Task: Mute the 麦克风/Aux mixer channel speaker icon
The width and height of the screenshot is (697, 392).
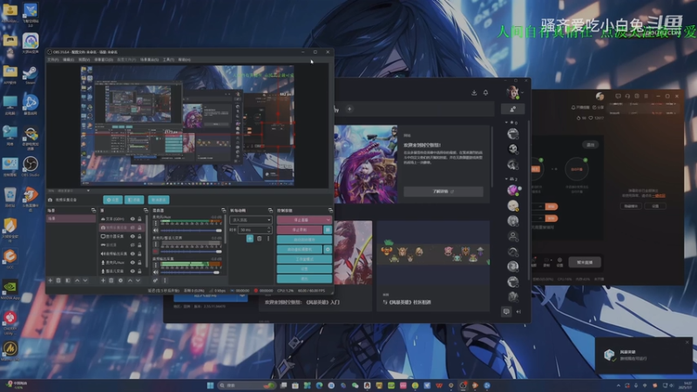Action: pos(156,231)
